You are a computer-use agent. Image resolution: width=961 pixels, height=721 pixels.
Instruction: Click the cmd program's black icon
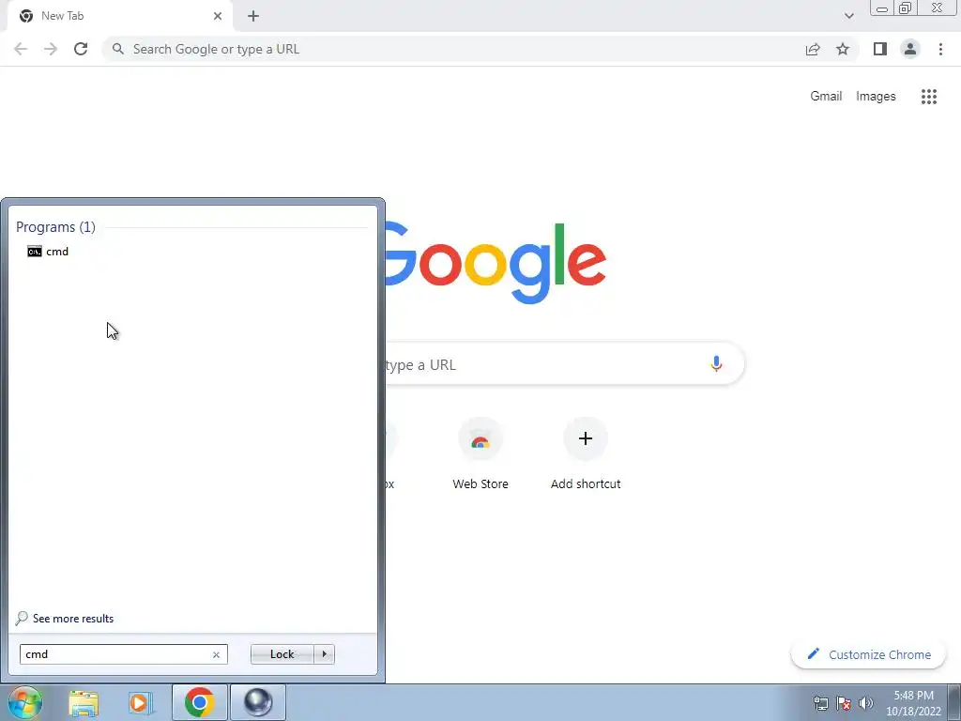[35, 252]
